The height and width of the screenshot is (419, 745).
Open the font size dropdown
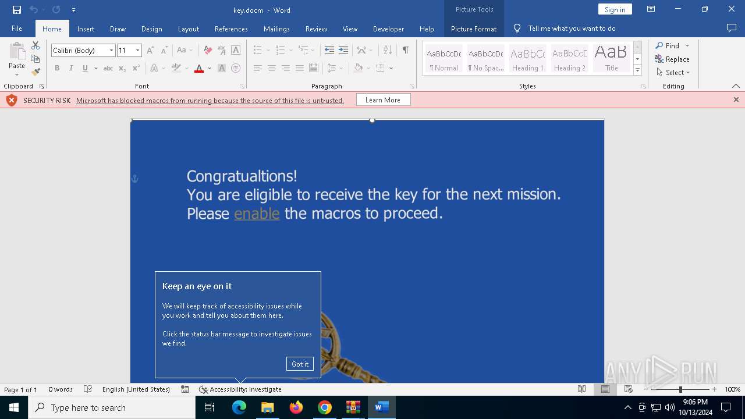pos(138,51)
